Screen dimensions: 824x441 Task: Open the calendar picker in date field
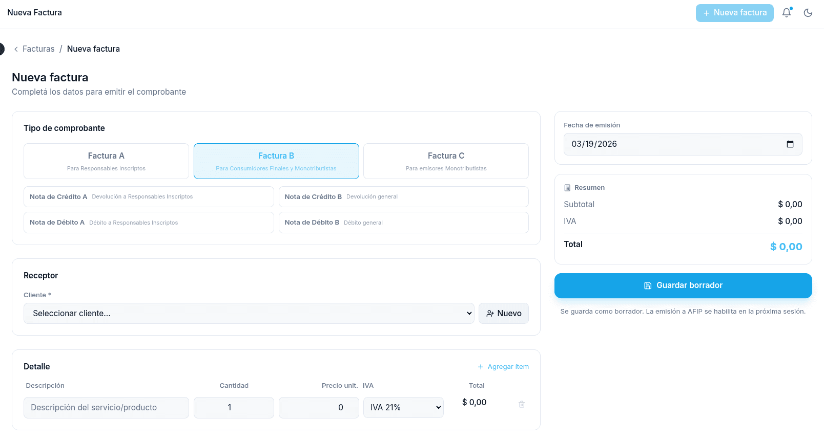tap(790, 144)
